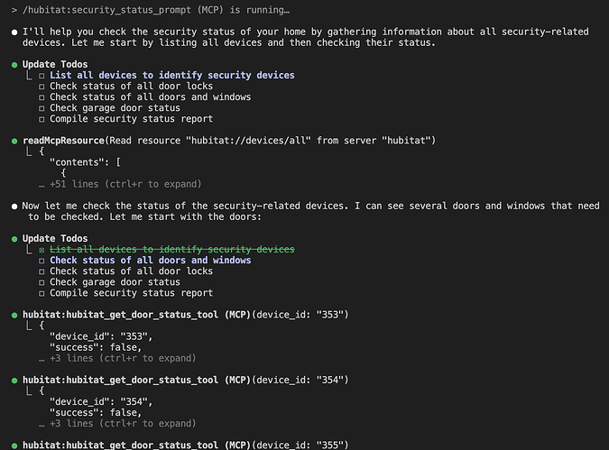Click the "success": false line for device 354

click(96, 412)
